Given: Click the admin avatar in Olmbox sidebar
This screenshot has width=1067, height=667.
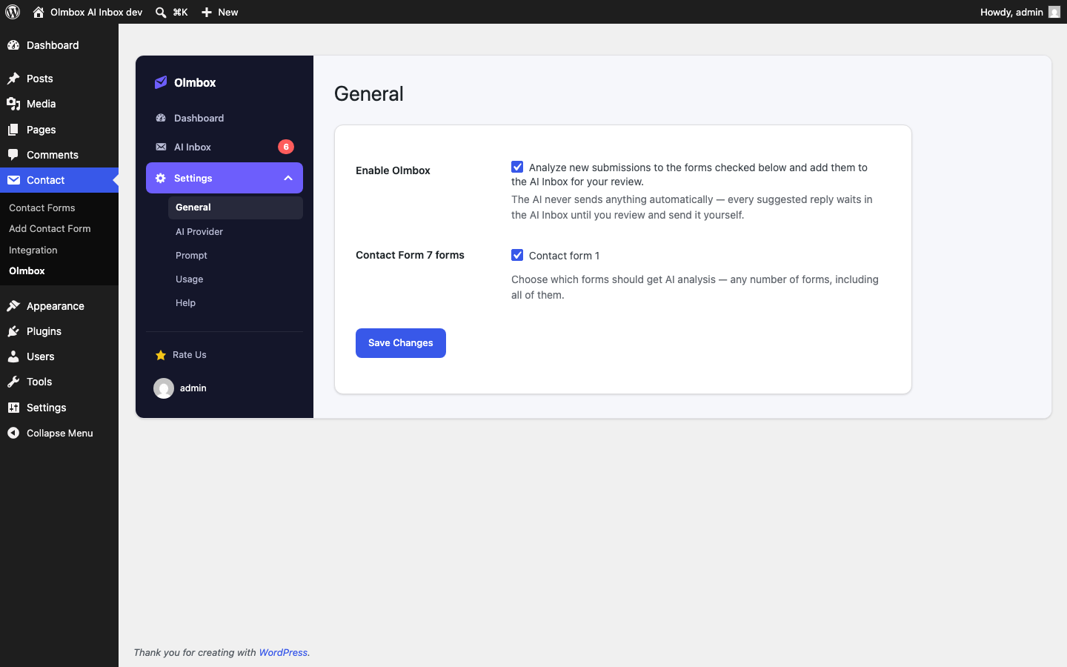Looking at the screenshot, I should (x=164, y=388).
